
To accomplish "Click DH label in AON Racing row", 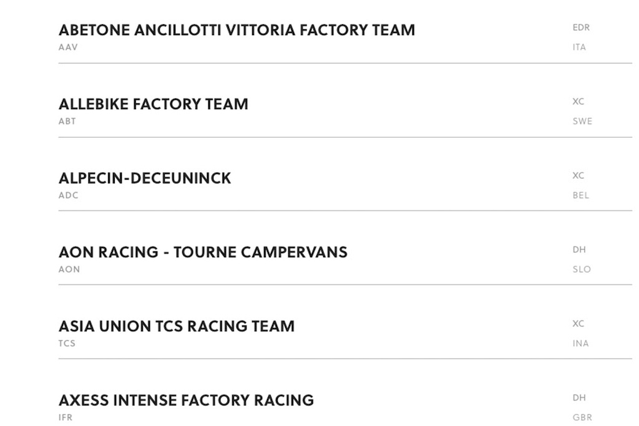I will 579,249.
